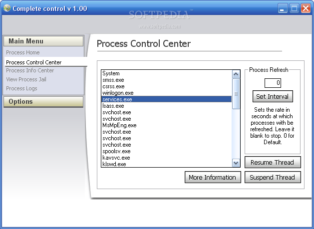
Task: Open More Information for selected process
Action: pyautogui.click(x=213, y=177)
